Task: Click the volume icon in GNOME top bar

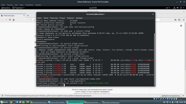Action: [178, 8]
